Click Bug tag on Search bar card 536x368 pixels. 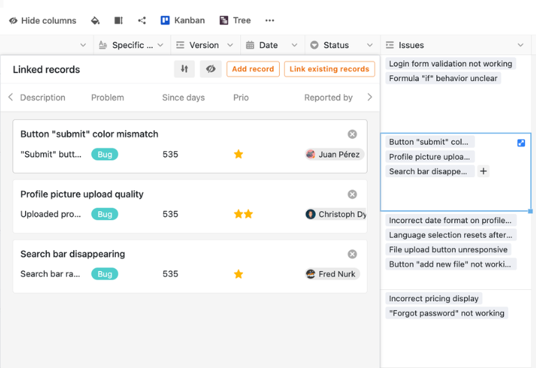click(105, 274)
